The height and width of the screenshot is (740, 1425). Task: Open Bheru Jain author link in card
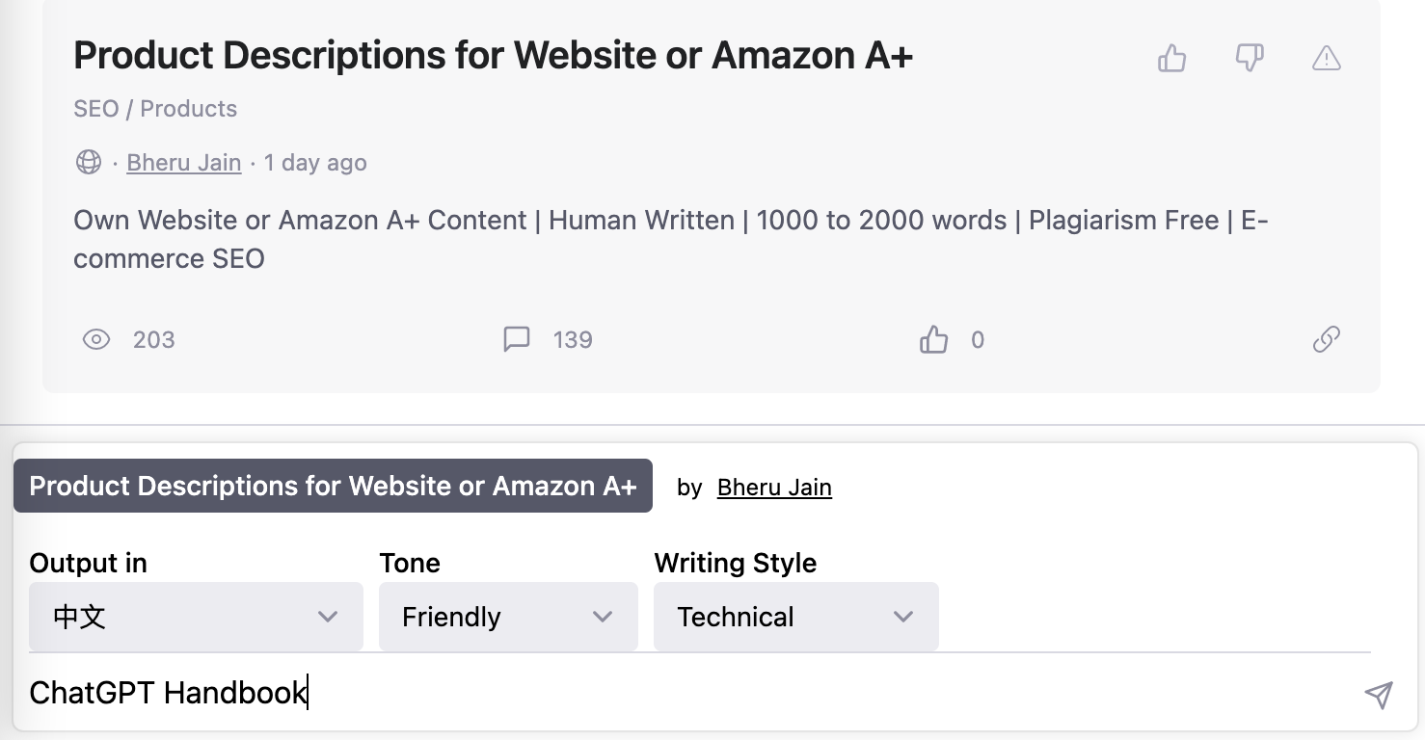pos(183,163)
